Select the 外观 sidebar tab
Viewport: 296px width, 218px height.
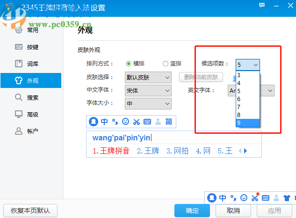[x=31, y=80]
